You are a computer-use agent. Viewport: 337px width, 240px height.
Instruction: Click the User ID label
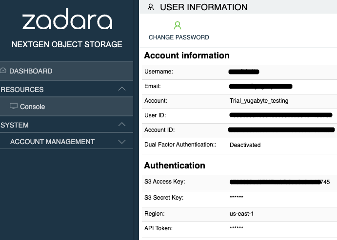155,115
